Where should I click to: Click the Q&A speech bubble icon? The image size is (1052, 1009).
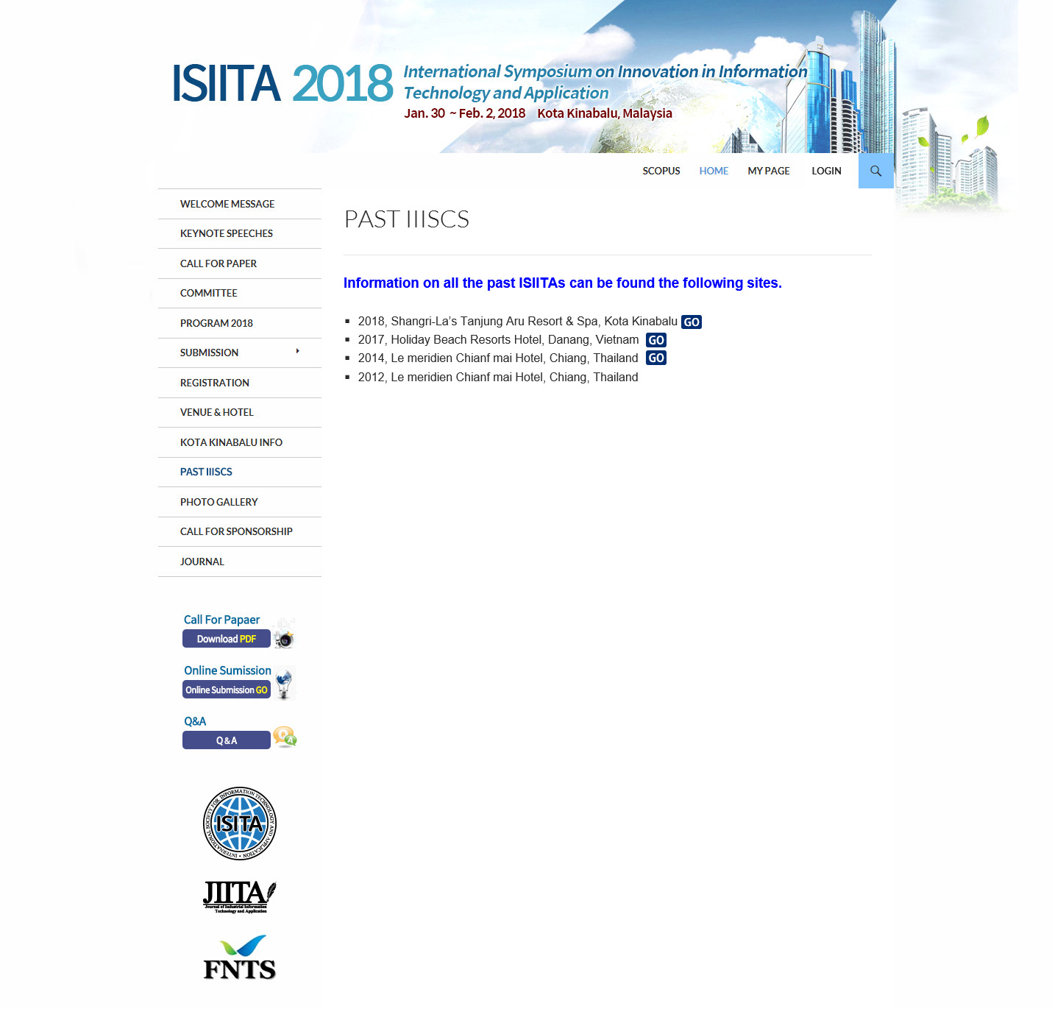(285, 737)
